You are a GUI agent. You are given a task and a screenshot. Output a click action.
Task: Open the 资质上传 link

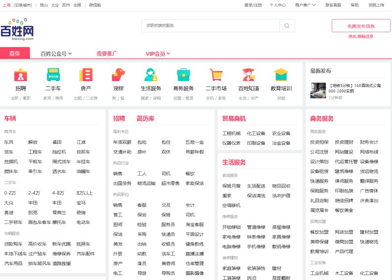376,5
